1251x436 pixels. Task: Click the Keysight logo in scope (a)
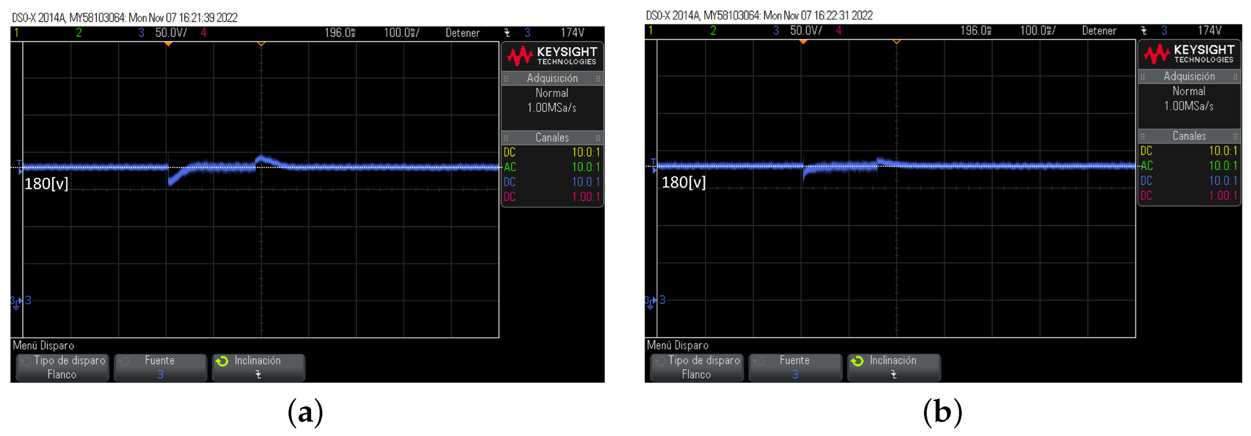pyautogui.click(x=552, y=56)
